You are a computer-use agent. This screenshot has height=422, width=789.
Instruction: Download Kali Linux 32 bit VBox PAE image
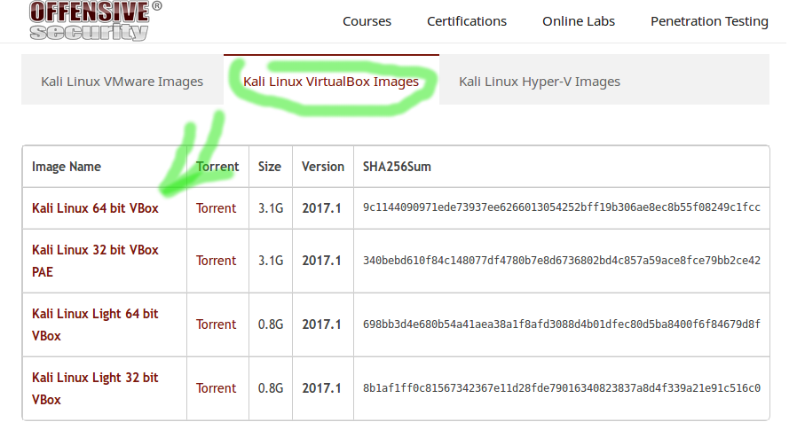tap(95, 261)
